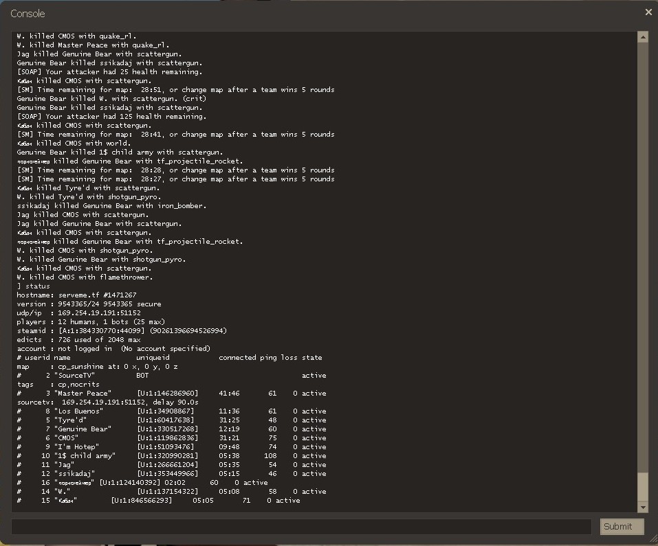Click the scrollbar down arrow
Screen dimensions: 658x546
[x=643, y=508]
